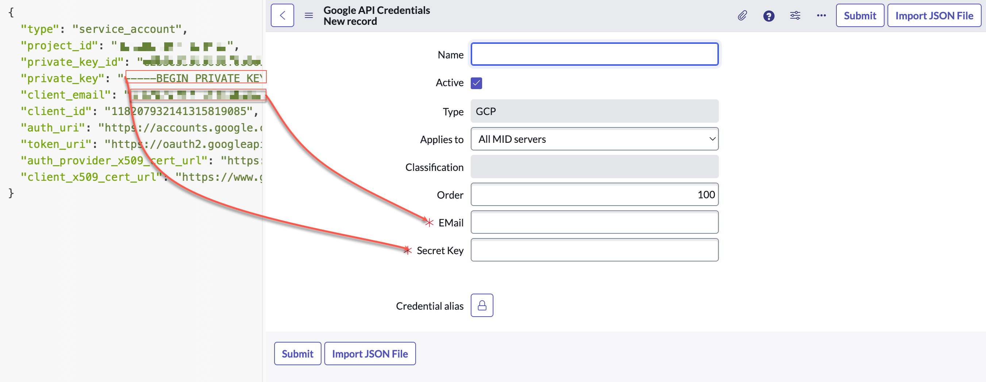The height and width of the screenshot is (382, 986).
Task: Open form personalization sliders icon
Action: 795,15
